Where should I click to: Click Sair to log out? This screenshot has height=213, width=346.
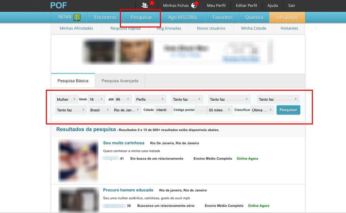tap(291, 6)
